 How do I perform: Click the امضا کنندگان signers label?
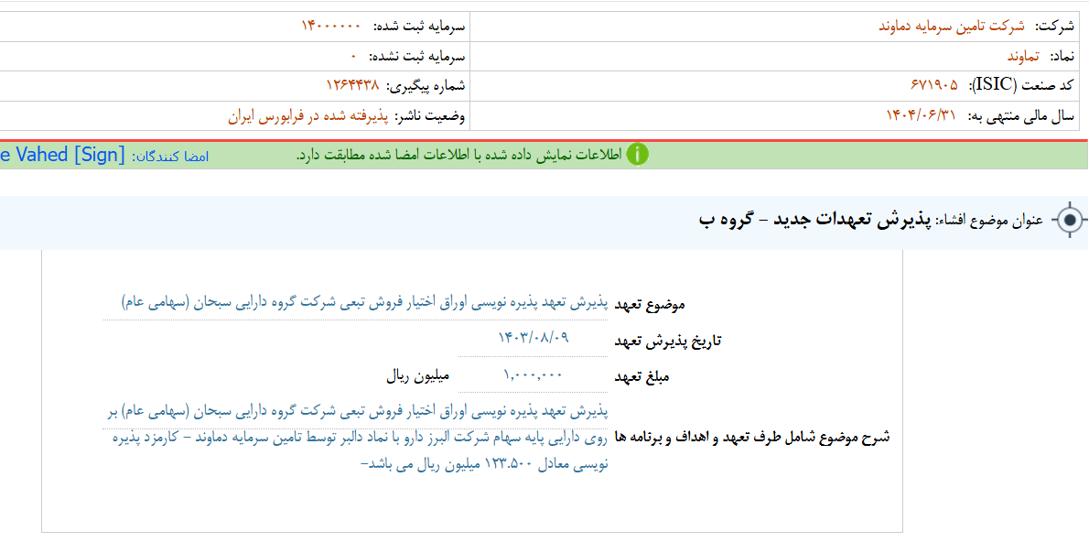(x=170, y=157)
